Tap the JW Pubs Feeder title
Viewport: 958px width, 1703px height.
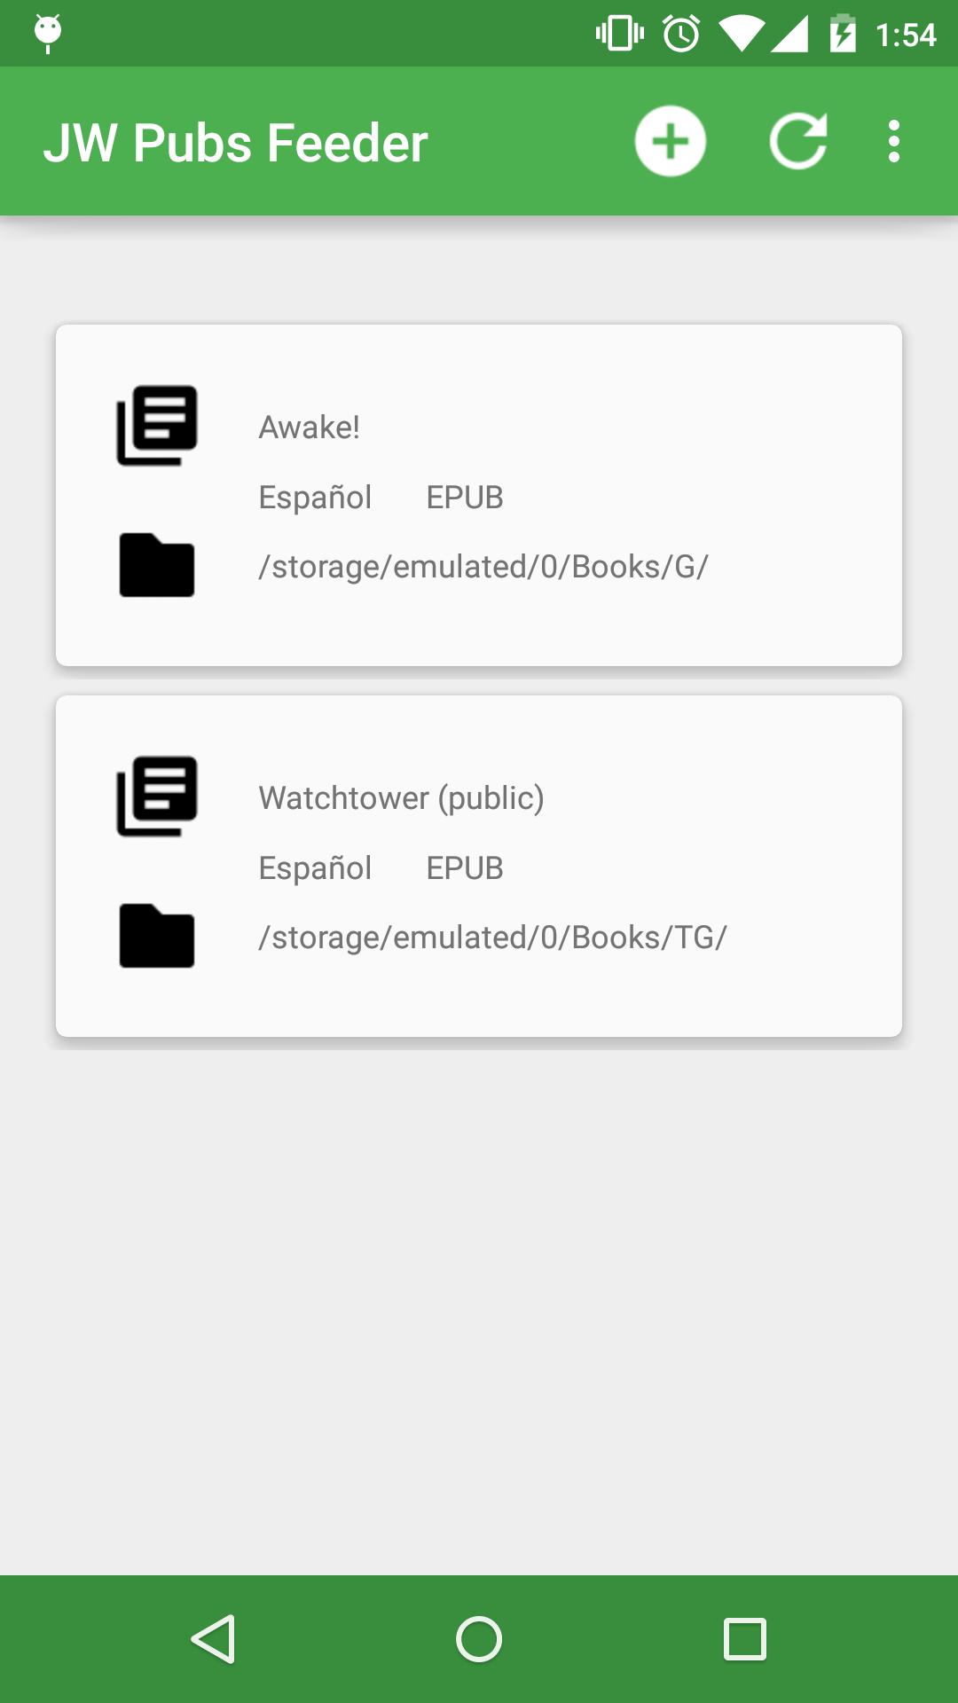coord(236,143)
